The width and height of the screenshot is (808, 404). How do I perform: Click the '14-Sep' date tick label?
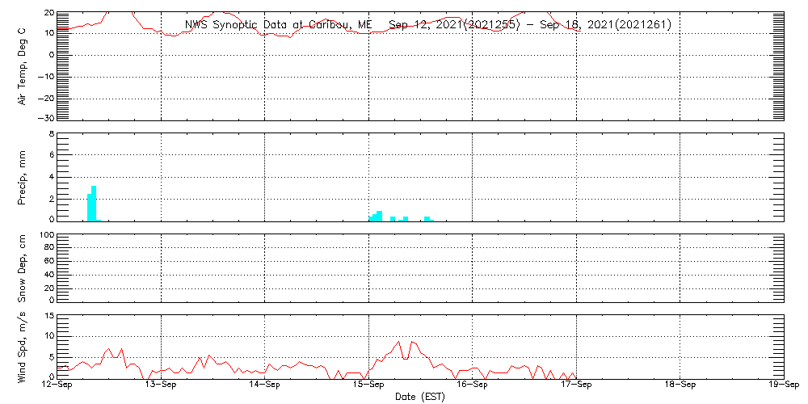click(x=265, y=385)
